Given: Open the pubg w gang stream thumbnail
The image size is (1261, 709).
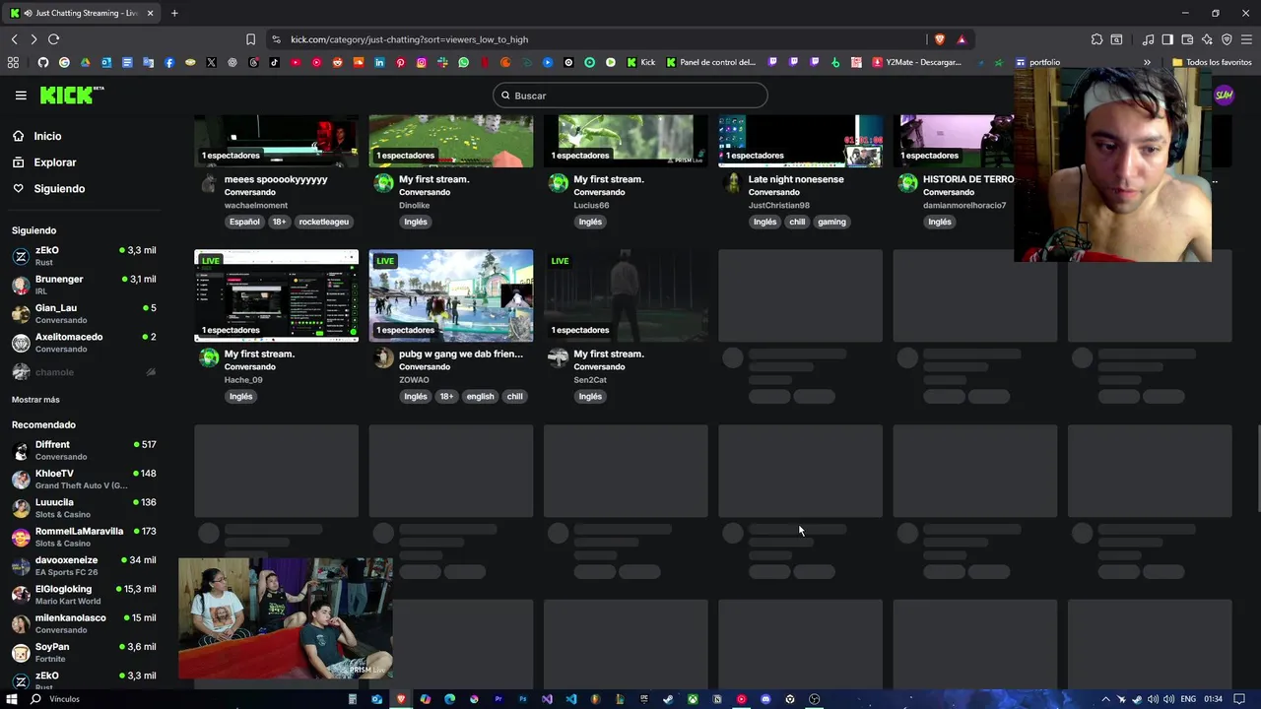Looking at the screenshot, I should click(x=451, y=295).
